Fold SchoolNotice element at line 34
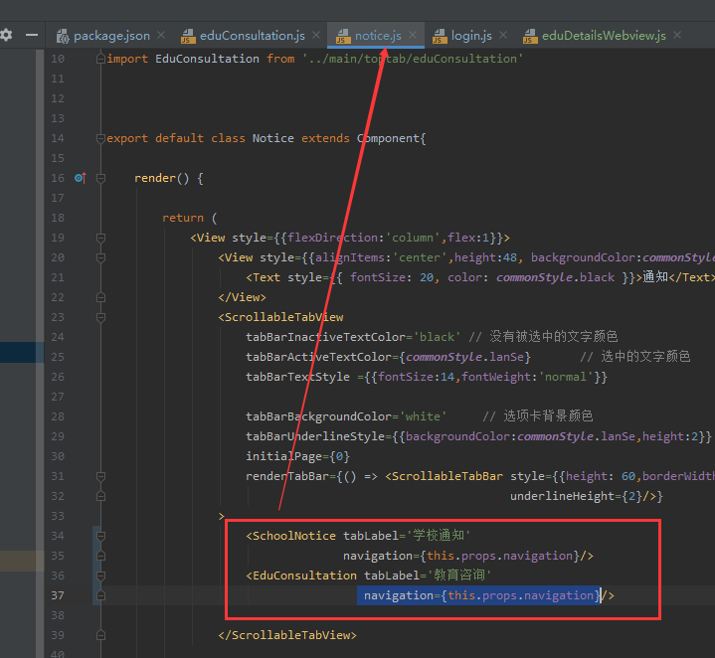 point(100,536)
